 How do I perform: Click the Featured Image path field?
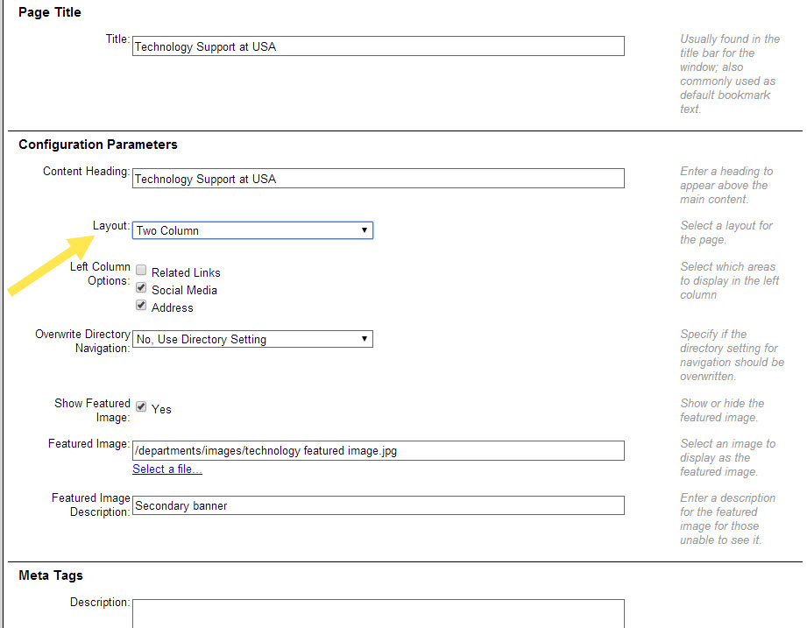(379, 450)
